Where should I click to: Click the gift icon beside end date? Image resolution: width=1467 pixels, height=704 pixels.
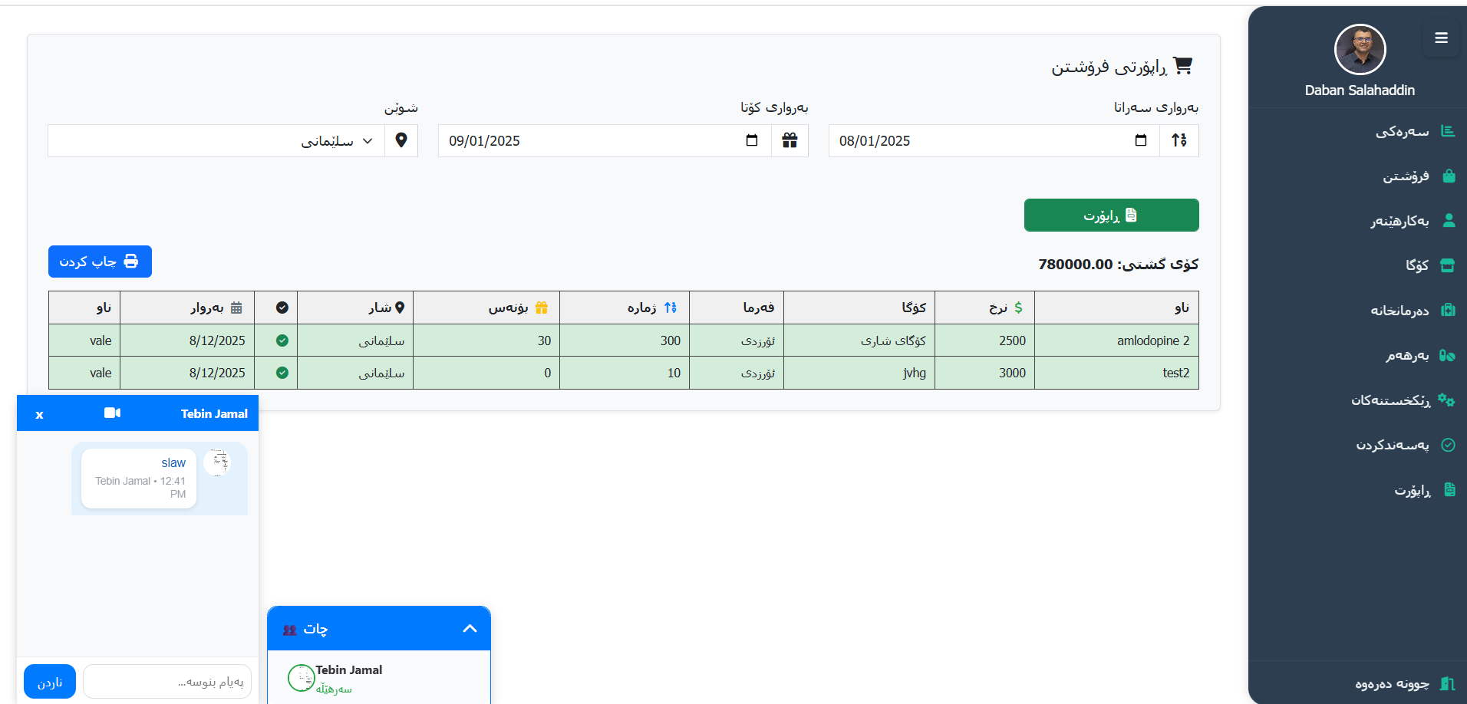point(790,140)
